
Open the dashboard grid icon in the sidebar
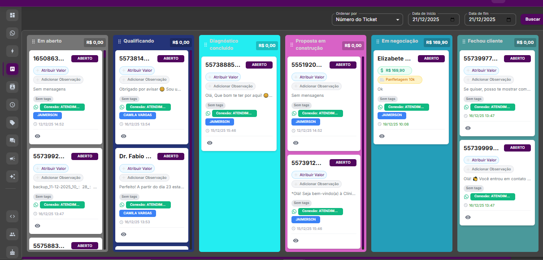tap(13, 16)
